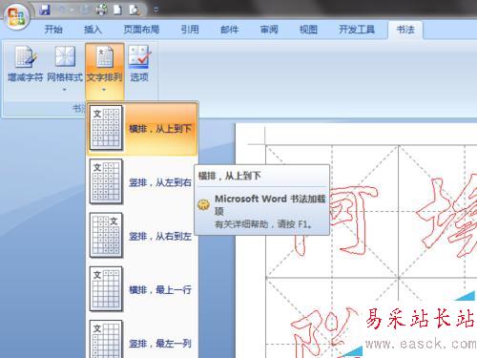Viewport: 477px width, 358px height.
Task: Choose 竖排，从左到右 layout option
Action: click(142, 182)
